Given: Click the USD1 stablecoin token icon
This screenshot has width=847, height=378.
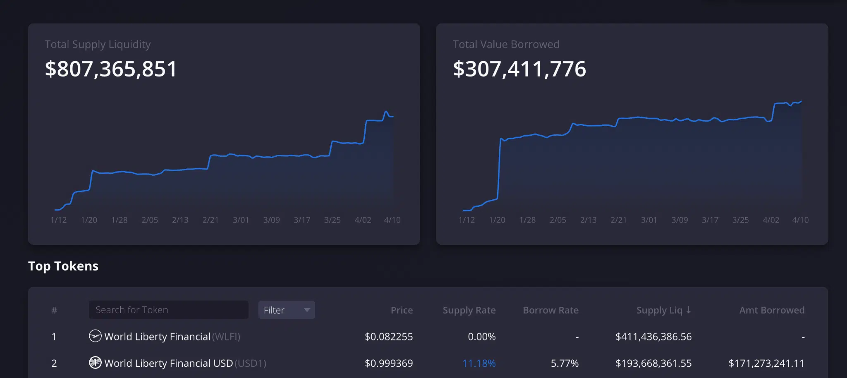Looking at the screenshot, I should pos(96,363).
